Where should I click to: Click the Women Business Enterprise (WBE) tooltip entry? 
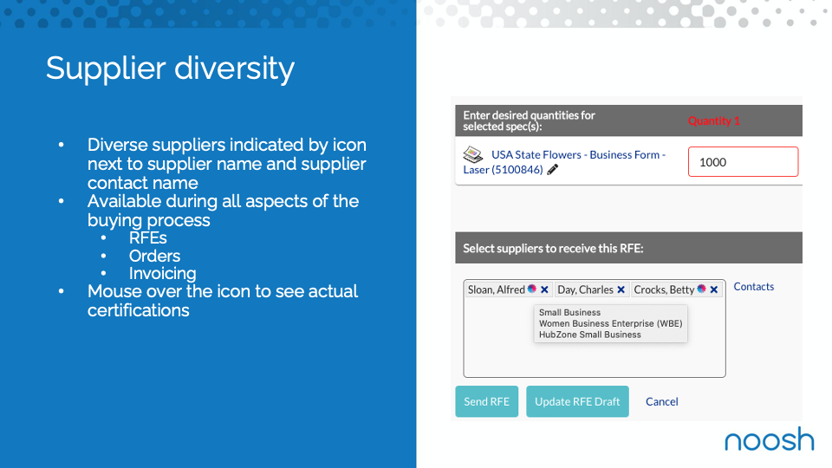[611, 323]
